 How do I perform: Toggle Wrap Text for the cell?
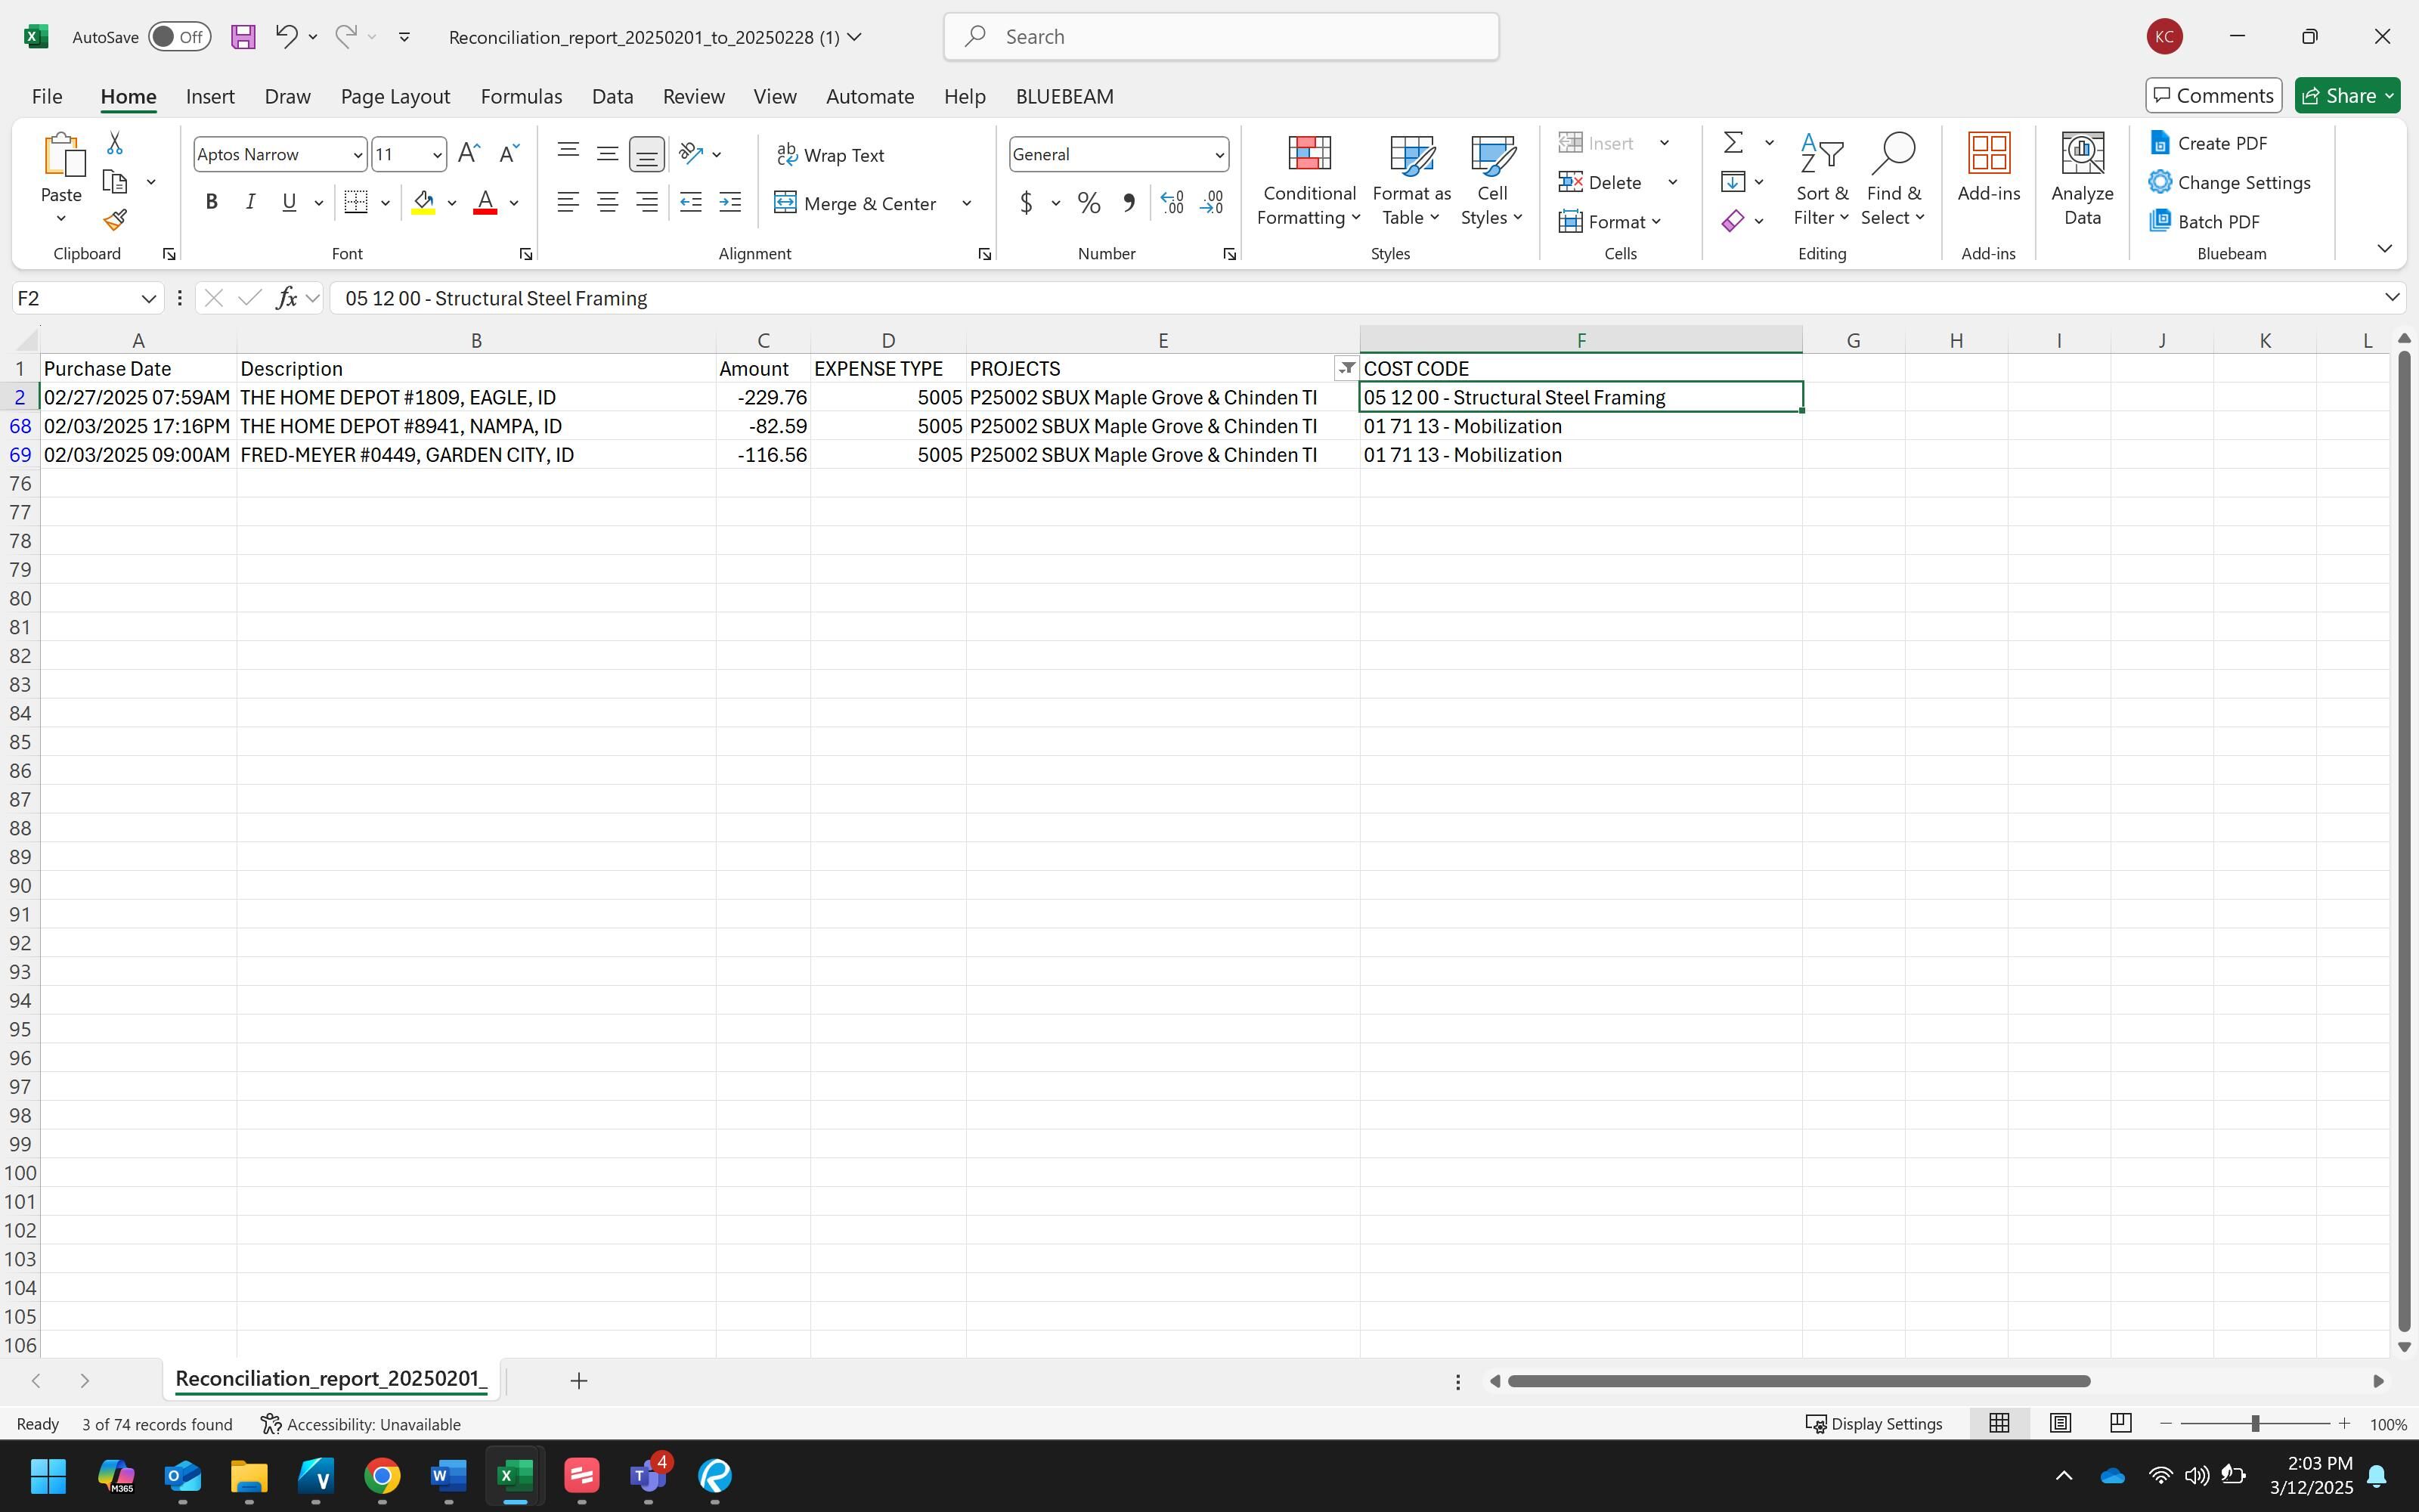coord(831,155)
